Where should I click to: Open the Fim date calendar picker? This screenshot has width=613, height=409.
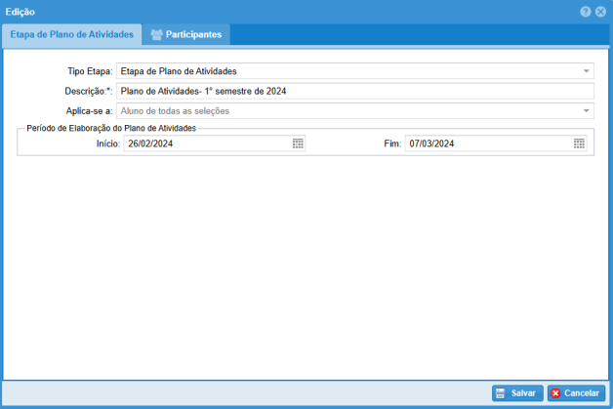(x=579, y=143)
